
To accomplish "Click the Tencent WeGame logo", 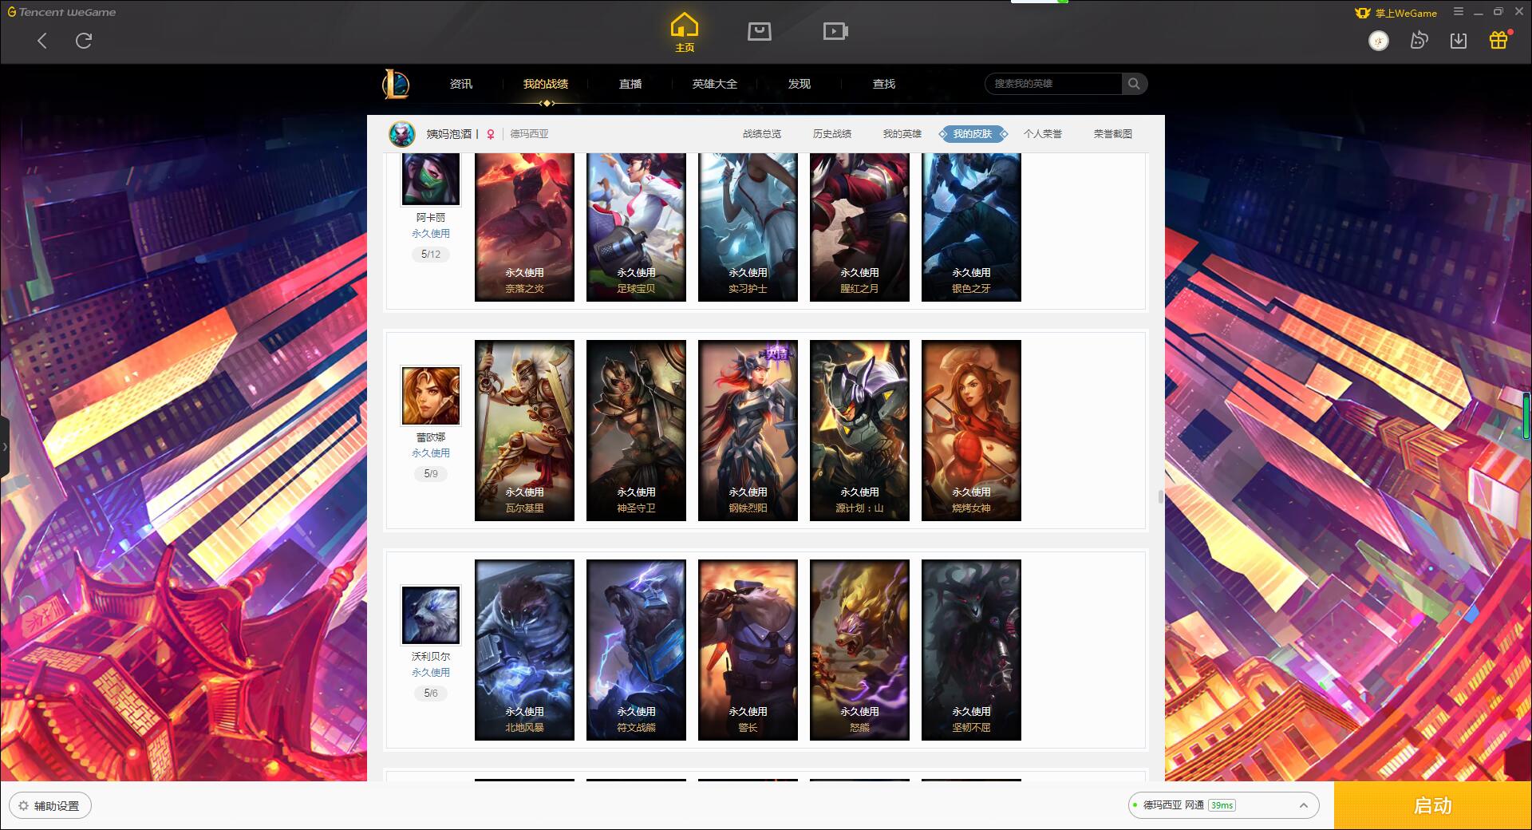I will [61, 12].
